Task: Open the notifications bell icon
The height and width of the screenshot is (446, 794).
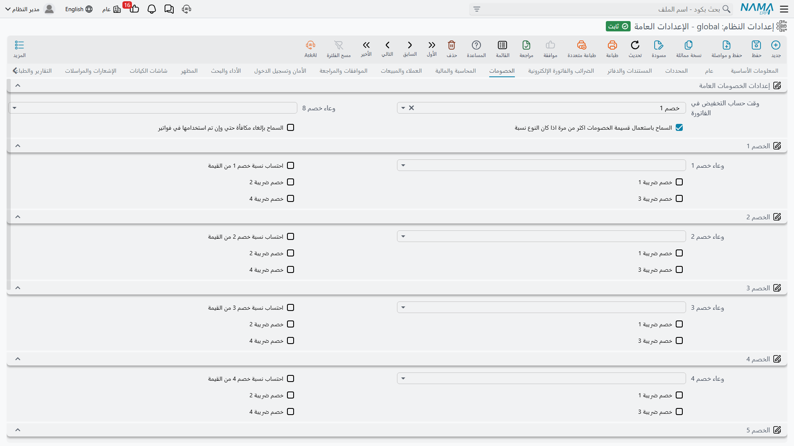Action: pyautogui.click(x=152, y=9)
